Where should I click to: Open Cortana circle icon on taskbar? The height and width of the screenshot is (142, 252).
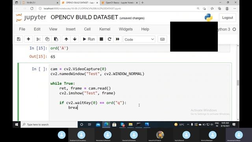coord(82,125)
